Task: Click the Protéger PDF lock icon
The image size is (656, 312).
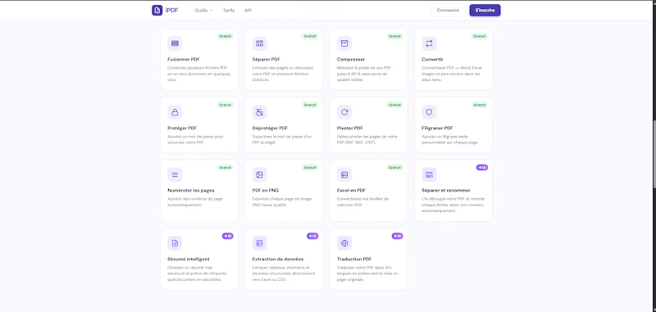Action: [x=175, y=112]
